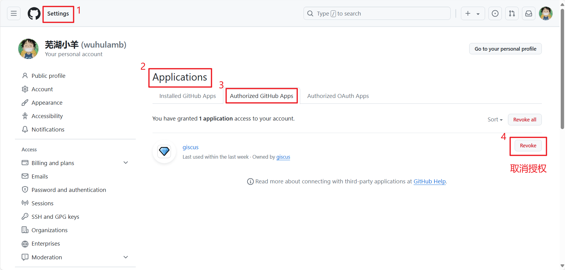Open the GitHub Help link
The width and height of the screenshot is (565, 270).
click(430, 181)
